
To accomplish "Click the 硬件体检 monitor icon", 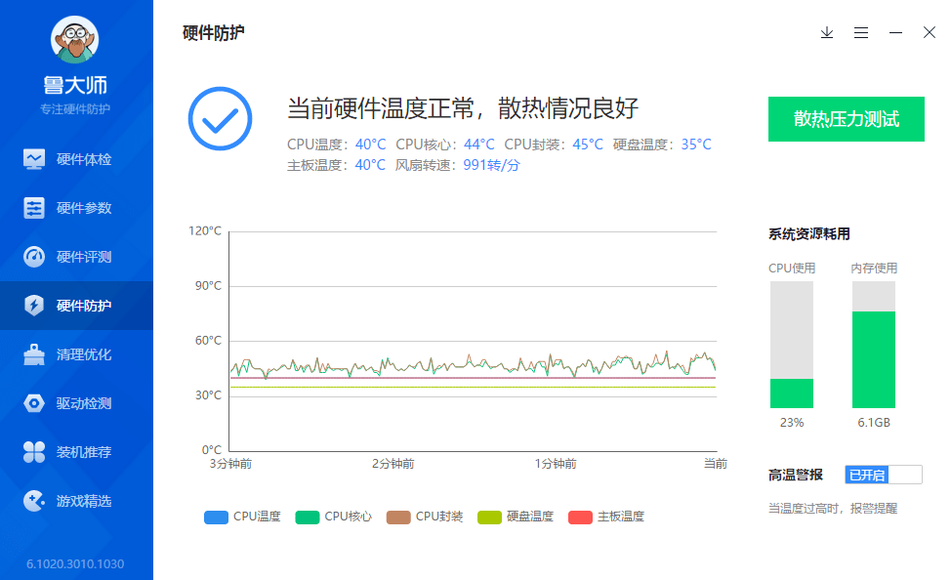I will pyautogui.click(x=34, y=159).
